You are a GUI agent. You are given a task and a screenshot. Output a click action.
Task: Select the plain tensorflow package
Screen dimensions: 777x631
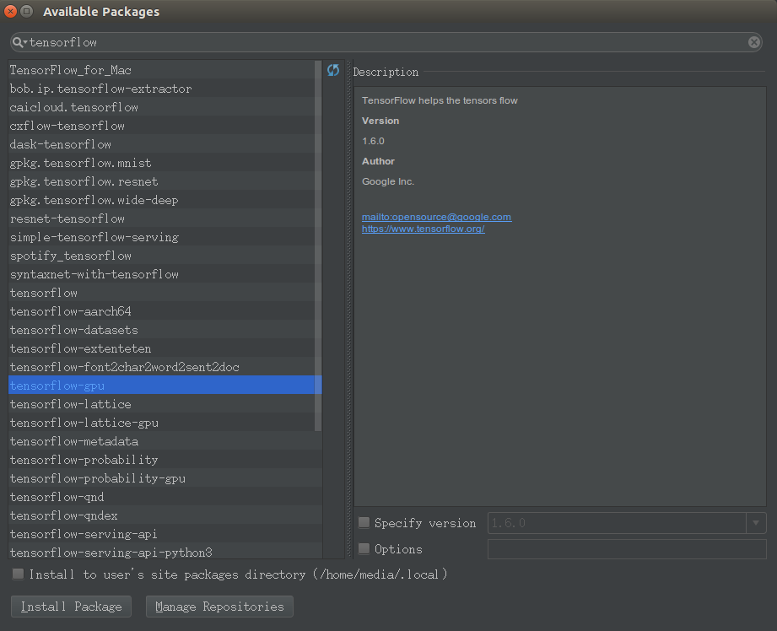tap(161, 293)
